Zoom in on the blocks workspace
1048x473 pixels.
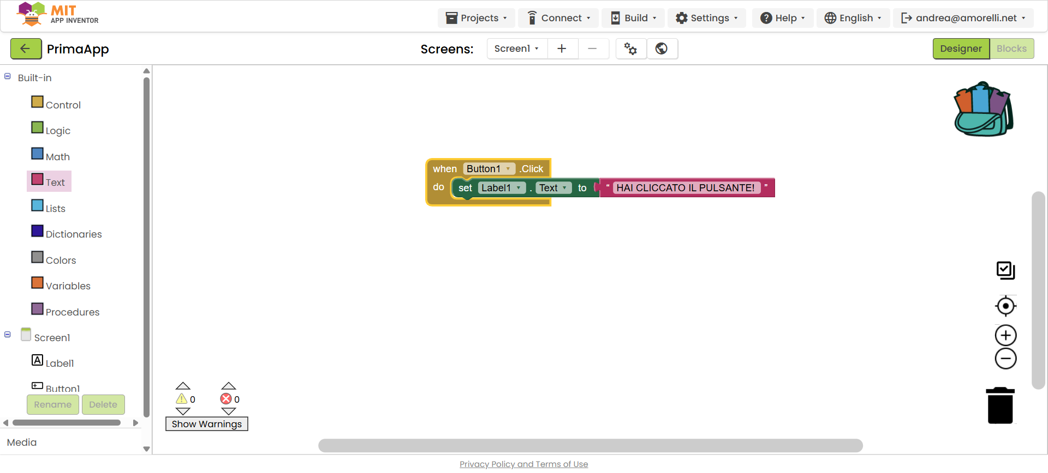1005,335
